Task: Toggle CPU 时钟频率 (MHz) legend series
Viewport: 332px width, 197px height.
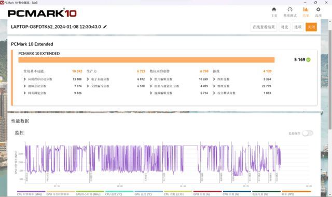Action: [31, 193]
